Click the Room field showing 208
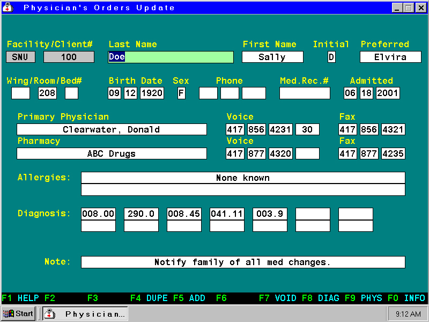 47,93
